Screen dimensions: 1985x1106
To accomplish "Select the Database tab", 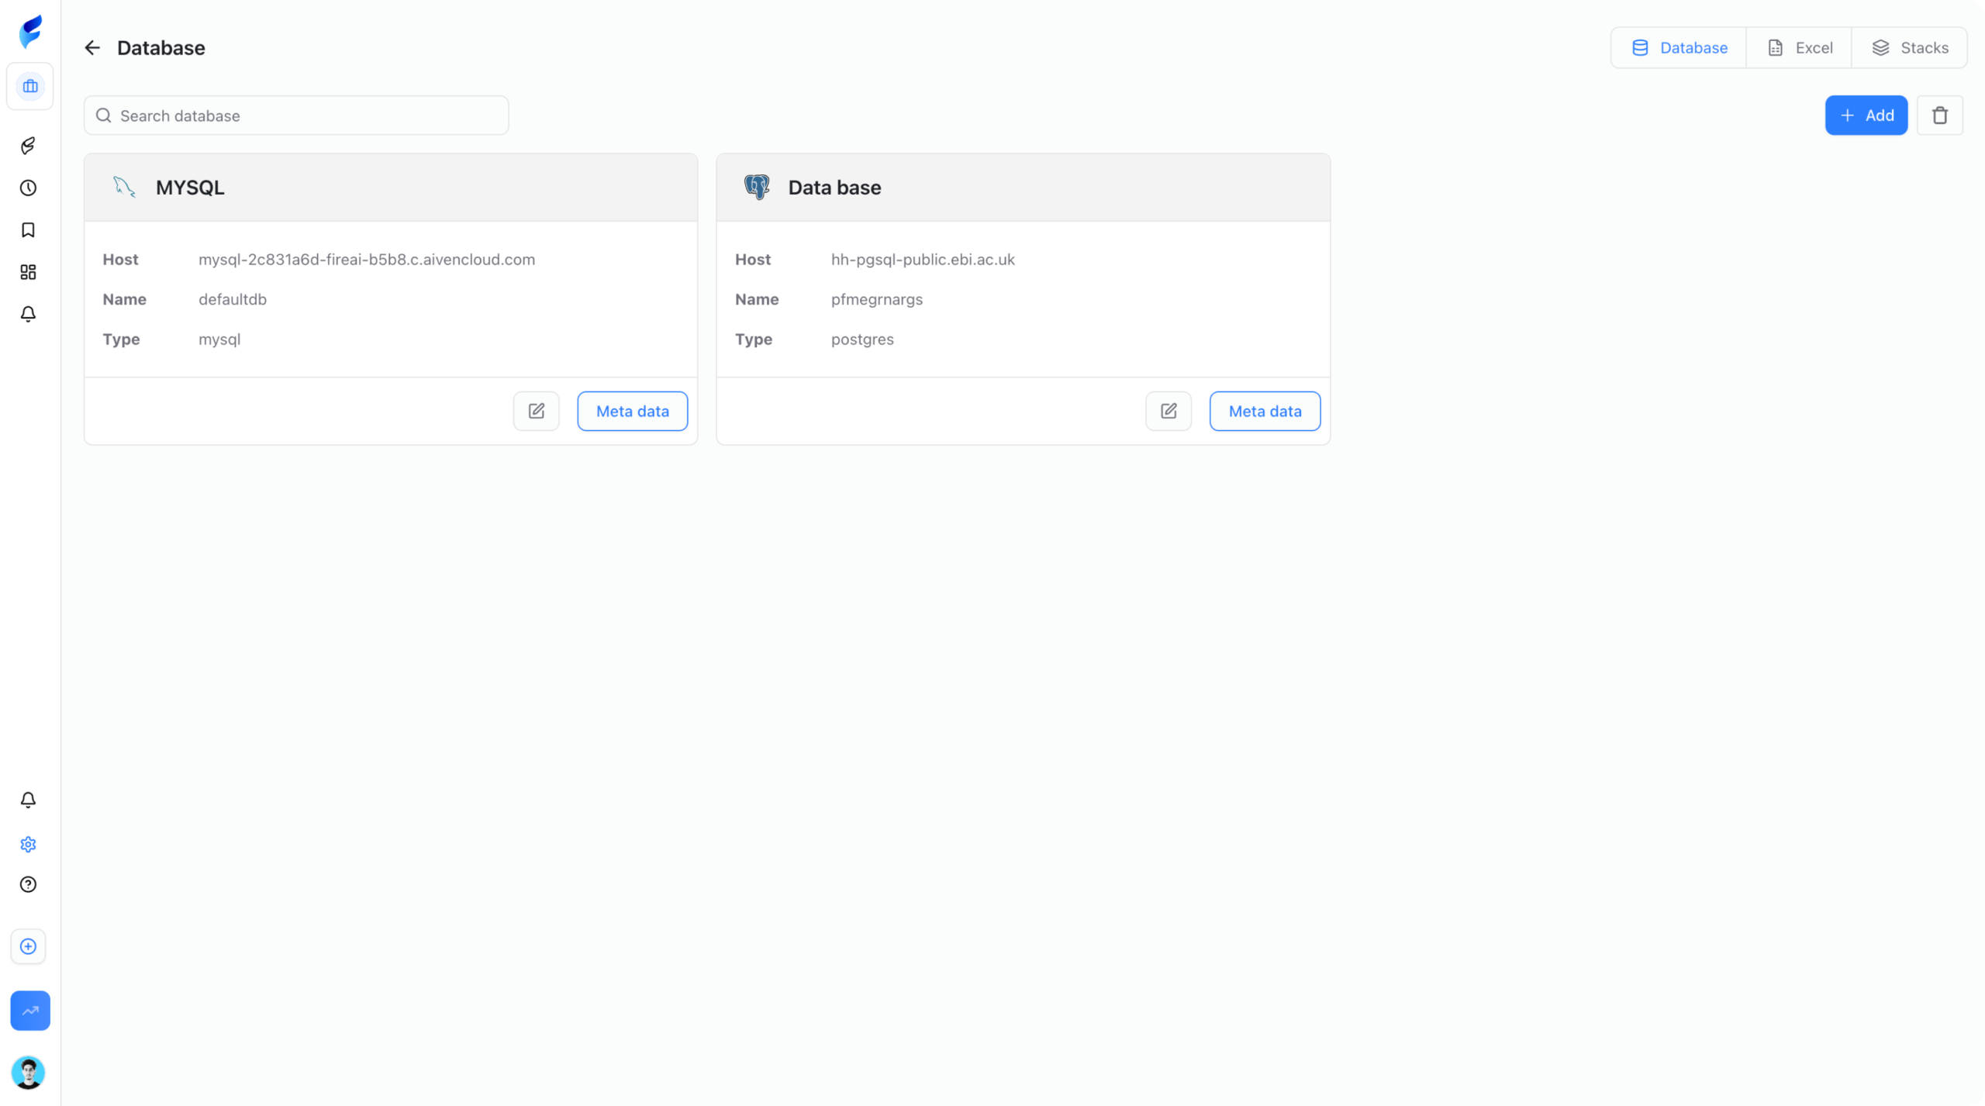I will [x=1679, y=48].
